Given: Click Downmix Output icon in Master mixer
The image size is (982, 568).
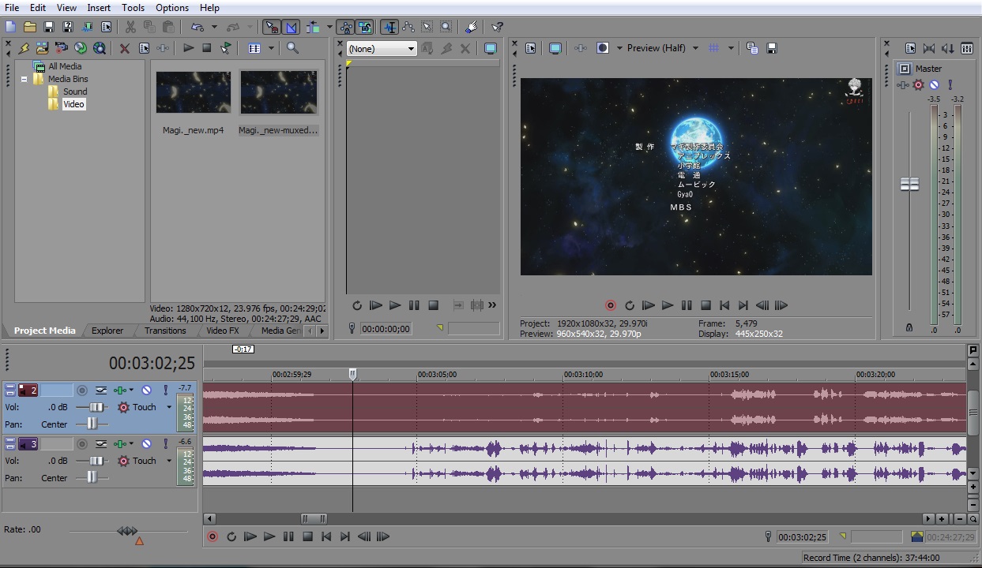Looking at the screenshot, I should coord(928,48).
